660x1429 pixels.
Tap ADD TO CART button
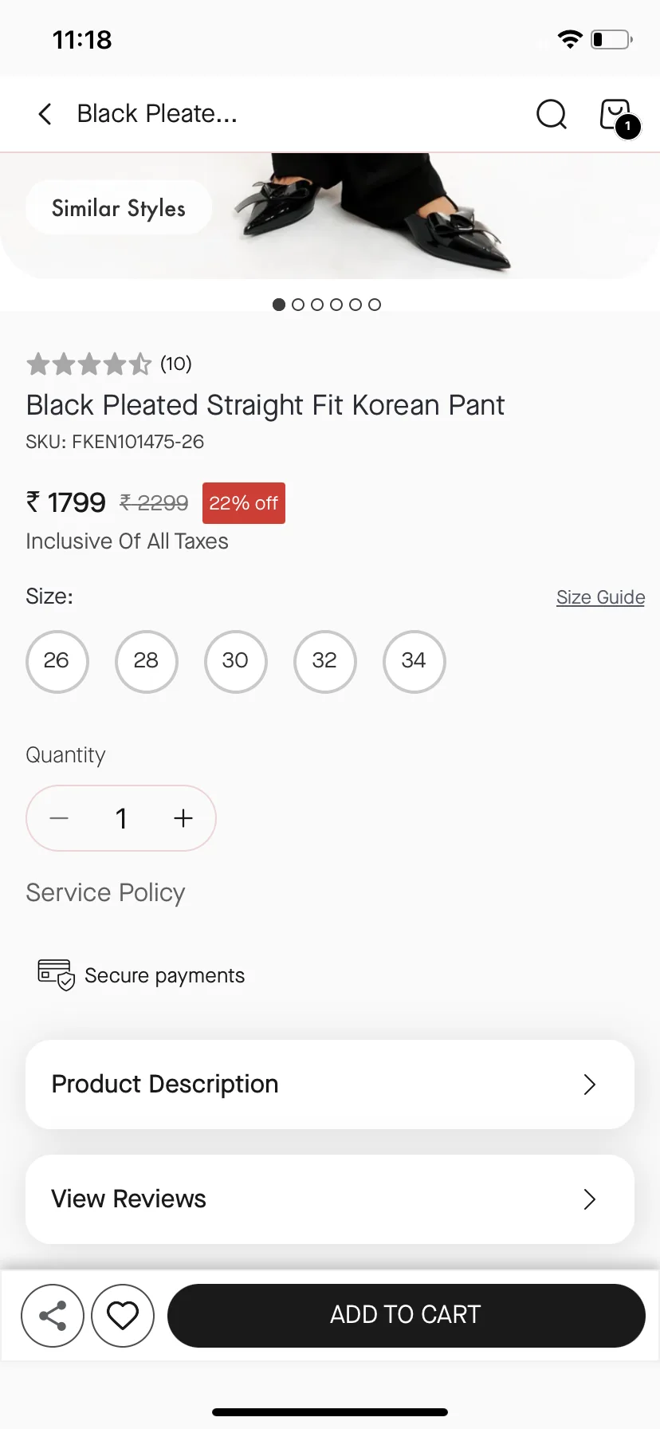pyautogui.click(x=406, y=1316)
